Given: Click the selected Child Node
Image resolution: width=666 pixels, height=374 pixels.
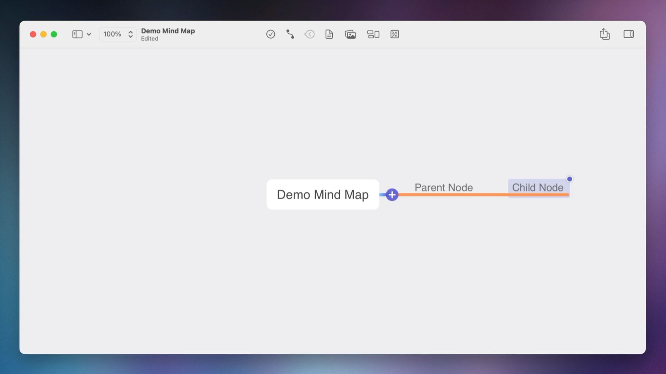Looking at the screenshot, I should tap(537, 188).
